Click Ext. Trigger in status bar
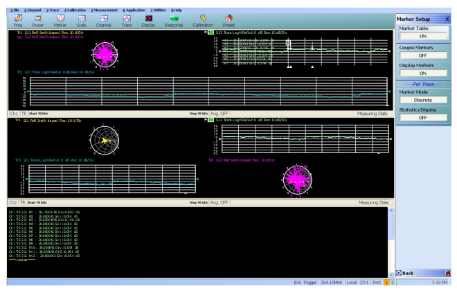The width and height of the screenshot is (457, 291). [305, 282]
